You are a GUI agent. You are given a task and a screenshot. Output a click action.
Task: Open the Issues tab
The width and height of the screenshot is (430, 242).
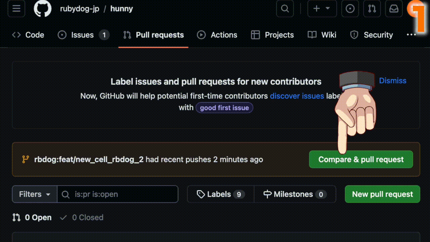(x=83, y=35)
